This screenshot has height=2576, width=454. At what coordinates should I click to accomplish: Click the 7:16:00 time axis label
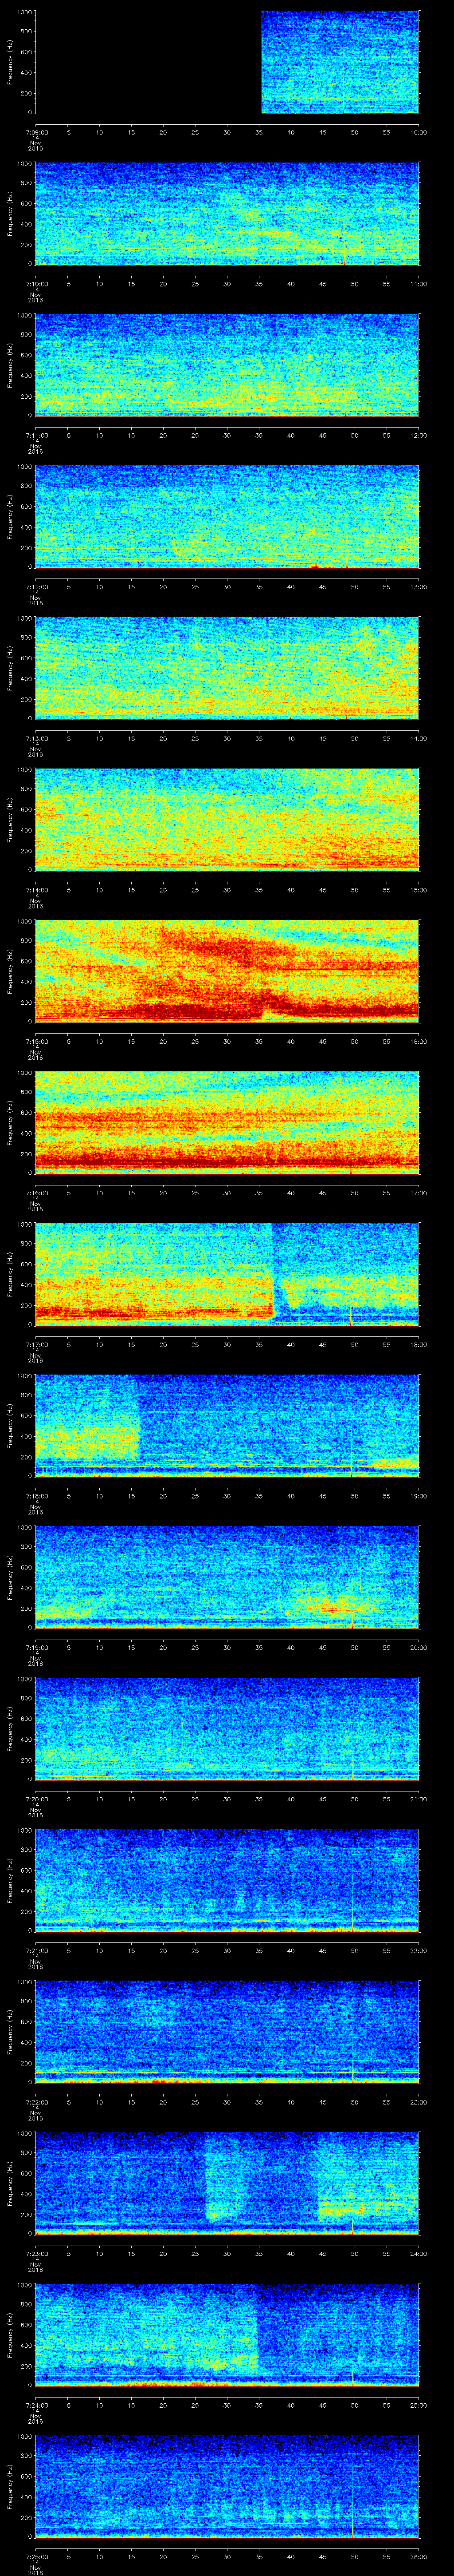pos(36,1193)
